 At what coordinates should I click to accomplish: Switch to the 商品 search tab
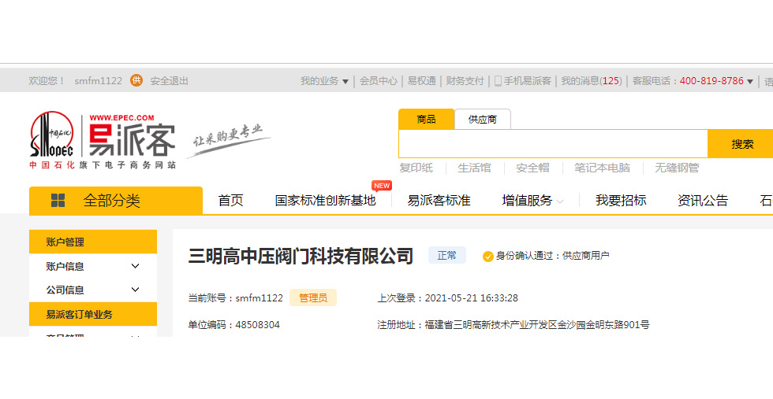pos(427,119)
